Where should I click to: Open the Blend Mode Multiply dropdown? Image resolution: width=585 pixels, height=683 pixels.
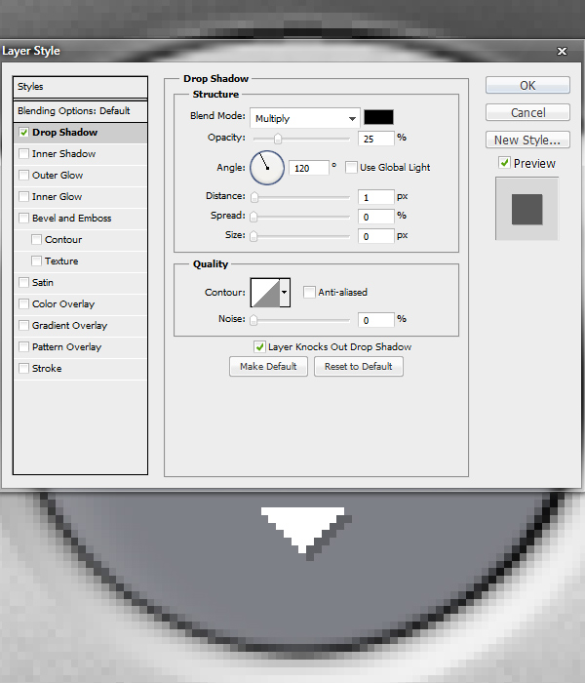tap(304, 118)
